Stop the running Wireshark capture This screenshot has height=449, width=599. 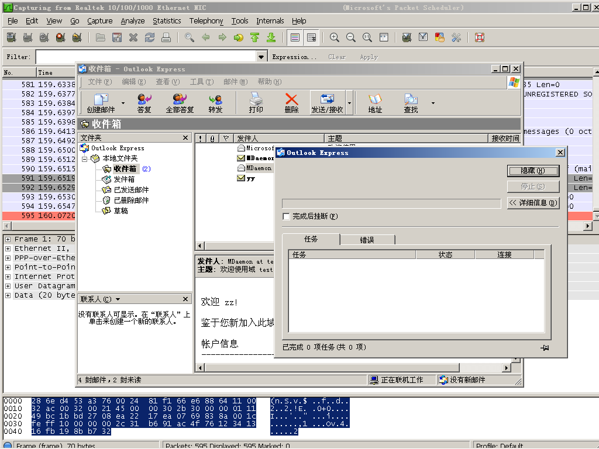click(60, 37)
